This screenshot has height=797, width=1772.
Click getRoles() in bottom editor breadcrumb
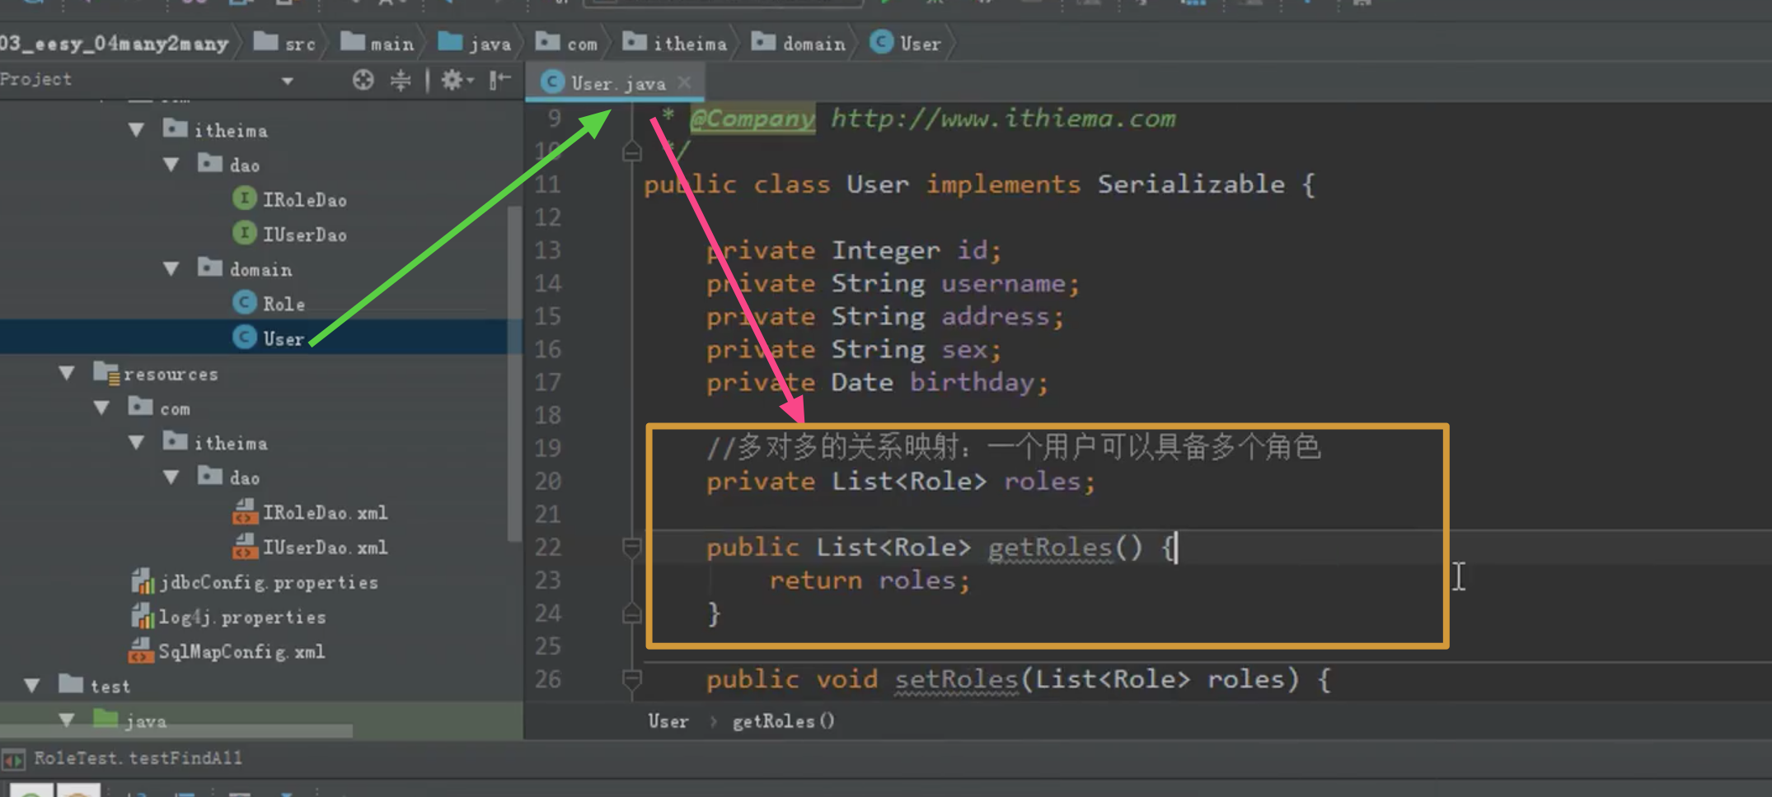click(783, 721)
